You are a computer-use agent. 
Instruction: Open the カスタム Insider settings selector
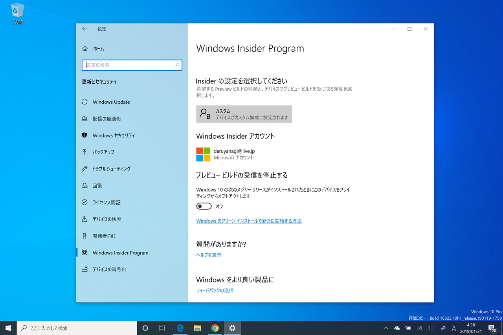(x=244, y=114)
